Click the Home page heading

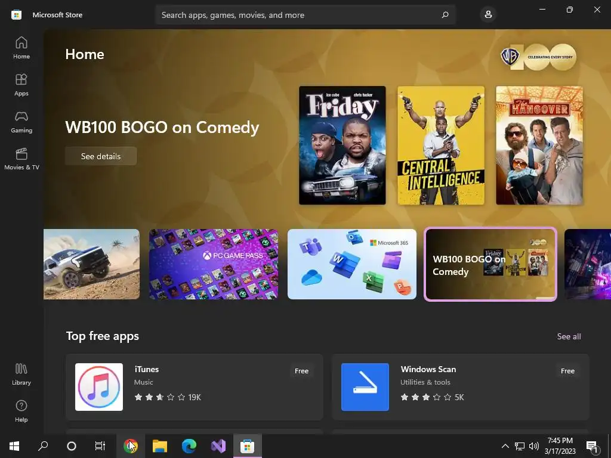pyautogui.click(x=85, y=54)
